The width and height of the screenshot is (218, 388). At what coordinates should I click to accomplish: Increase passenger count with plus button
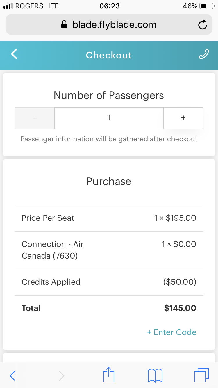tap(183, 118)
